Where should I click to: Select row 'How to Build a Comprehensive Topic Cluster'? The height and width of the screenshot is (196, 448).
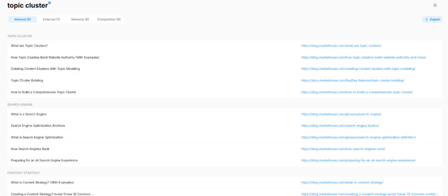click(x=225, y=92)
